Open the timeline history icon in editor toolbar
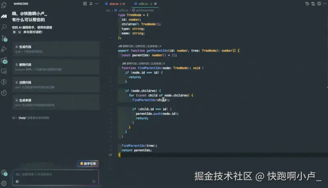328x188 pixels. (x=307, y=4)
